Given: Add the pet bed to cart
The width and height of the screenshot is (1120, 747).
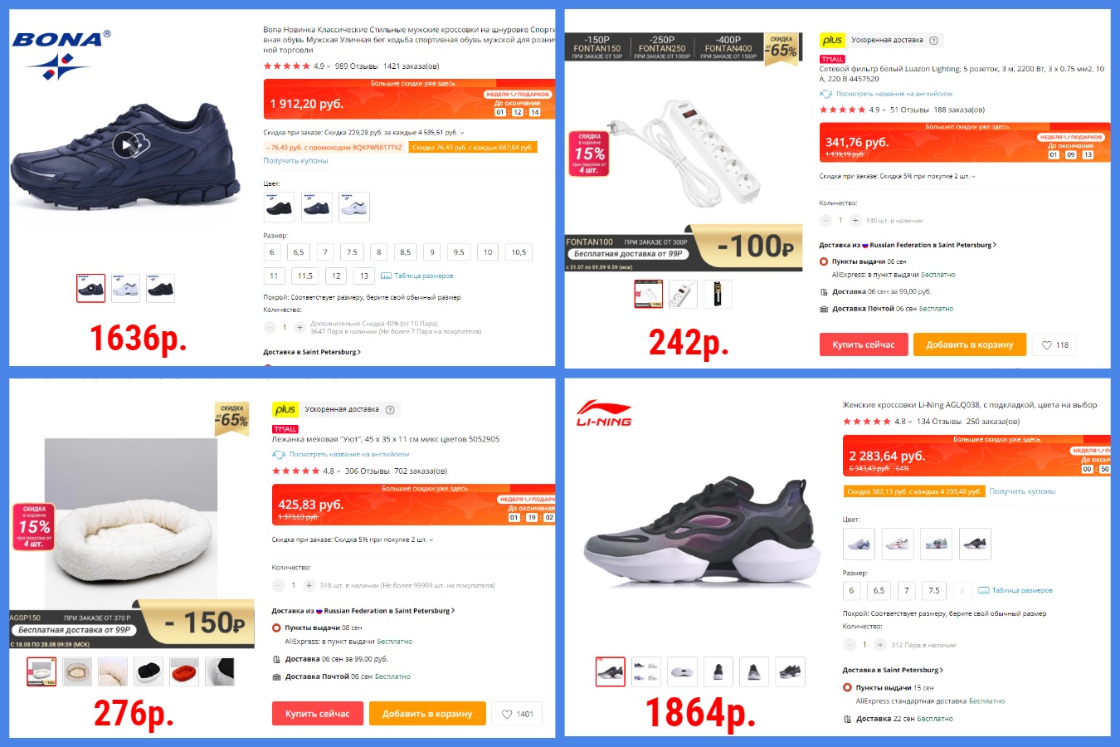Looking at the screenshot, I should pos(427,714).
